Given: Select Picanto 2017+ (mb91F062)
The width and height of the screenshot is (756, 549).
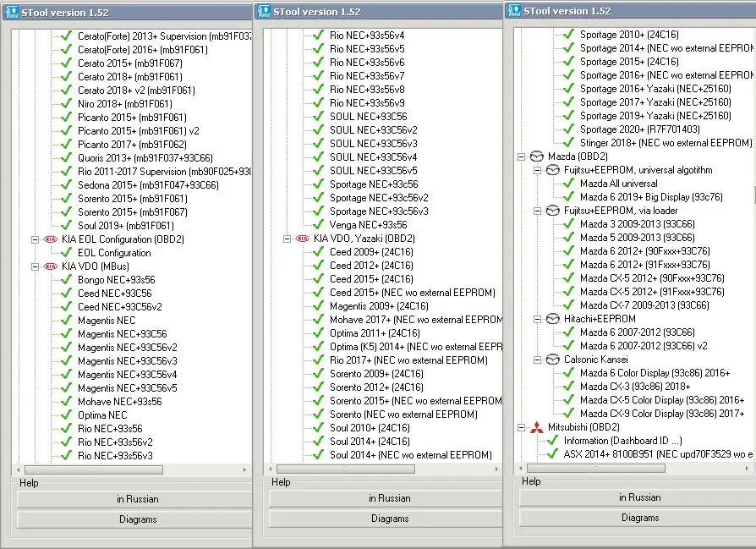Looking at the screenshot, I should (x=132, y=145).
